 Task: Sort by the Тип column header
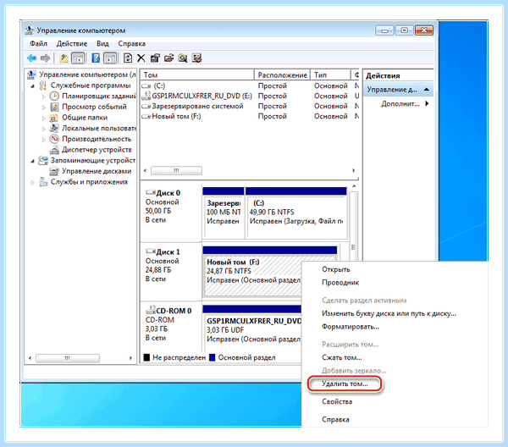tap(330, 75)
